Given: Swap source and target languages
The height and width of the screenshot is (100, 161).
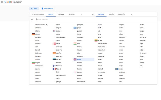Looking at the screenshot, I should click(93, 14).
